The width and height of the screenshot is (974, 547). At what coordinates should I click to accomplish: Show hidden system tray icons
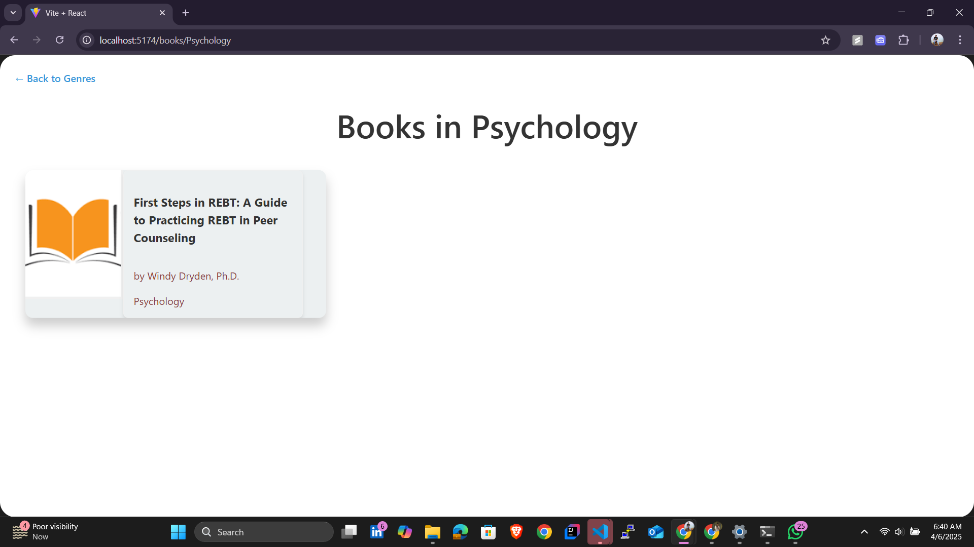tap(864, 532)
